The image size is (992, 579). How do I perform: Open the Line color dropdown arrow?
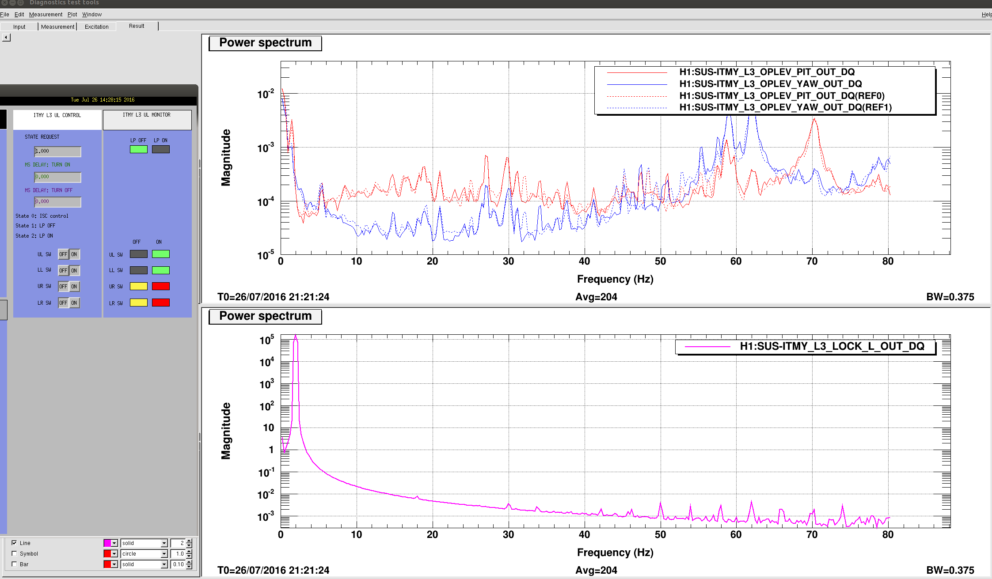pos(114,543)
